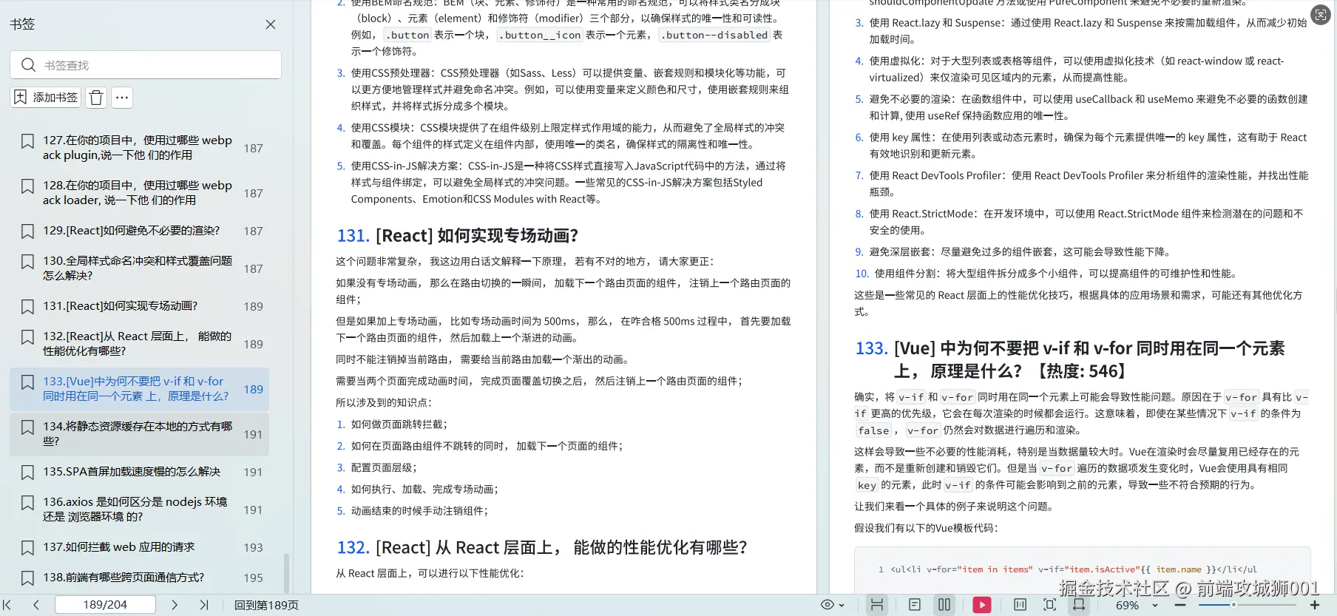Open the three-dots more options menu
The width and height of the screenshot is (1337, 616).
pos(122,98)
